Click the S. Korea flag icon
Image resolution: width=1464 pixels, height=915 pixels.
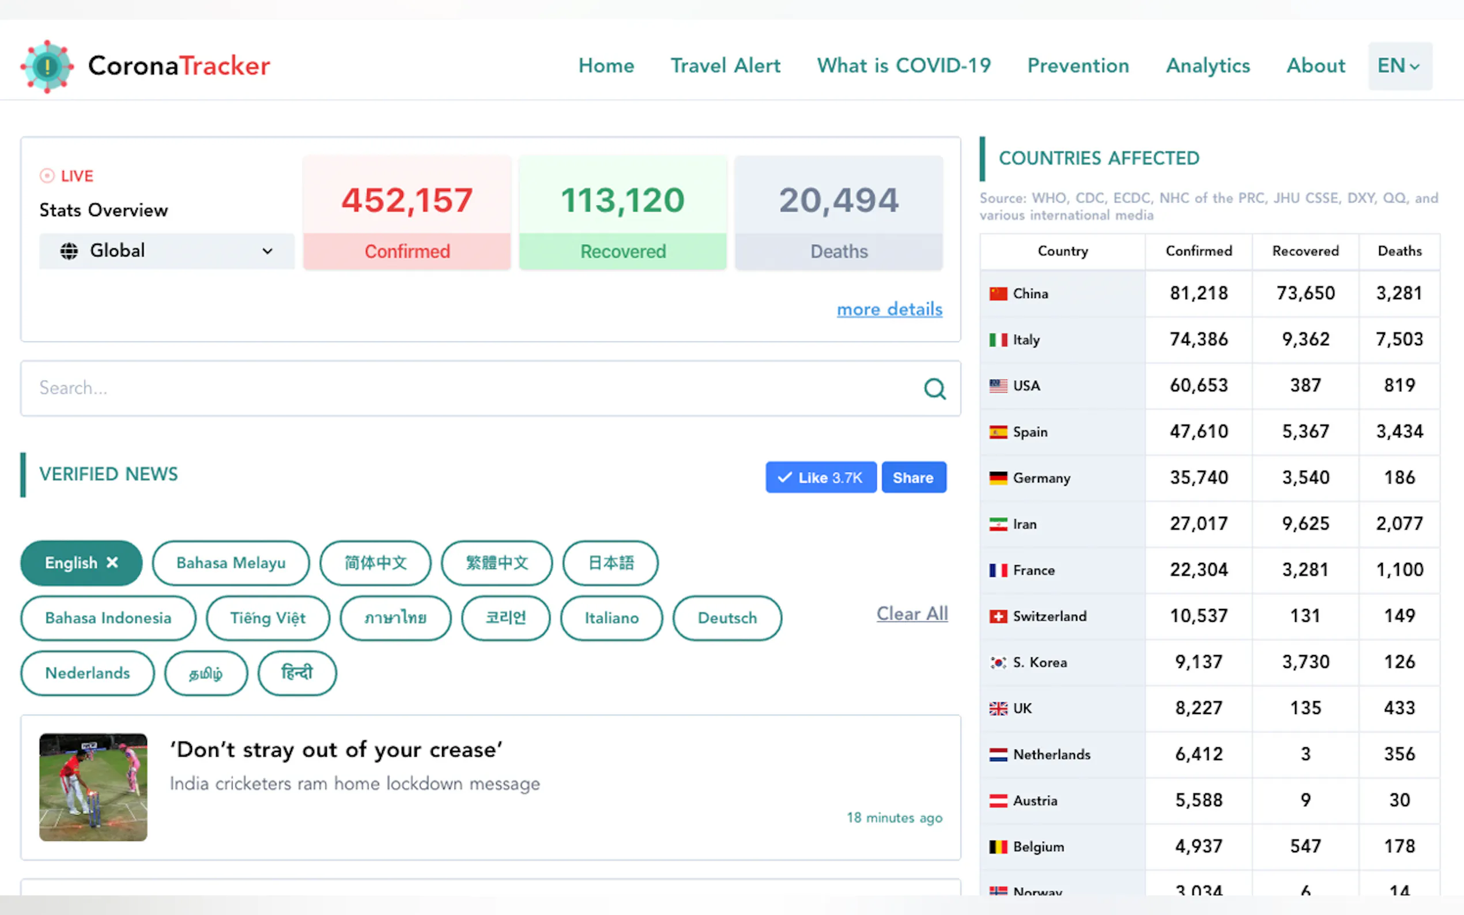(x=998, y=662)
